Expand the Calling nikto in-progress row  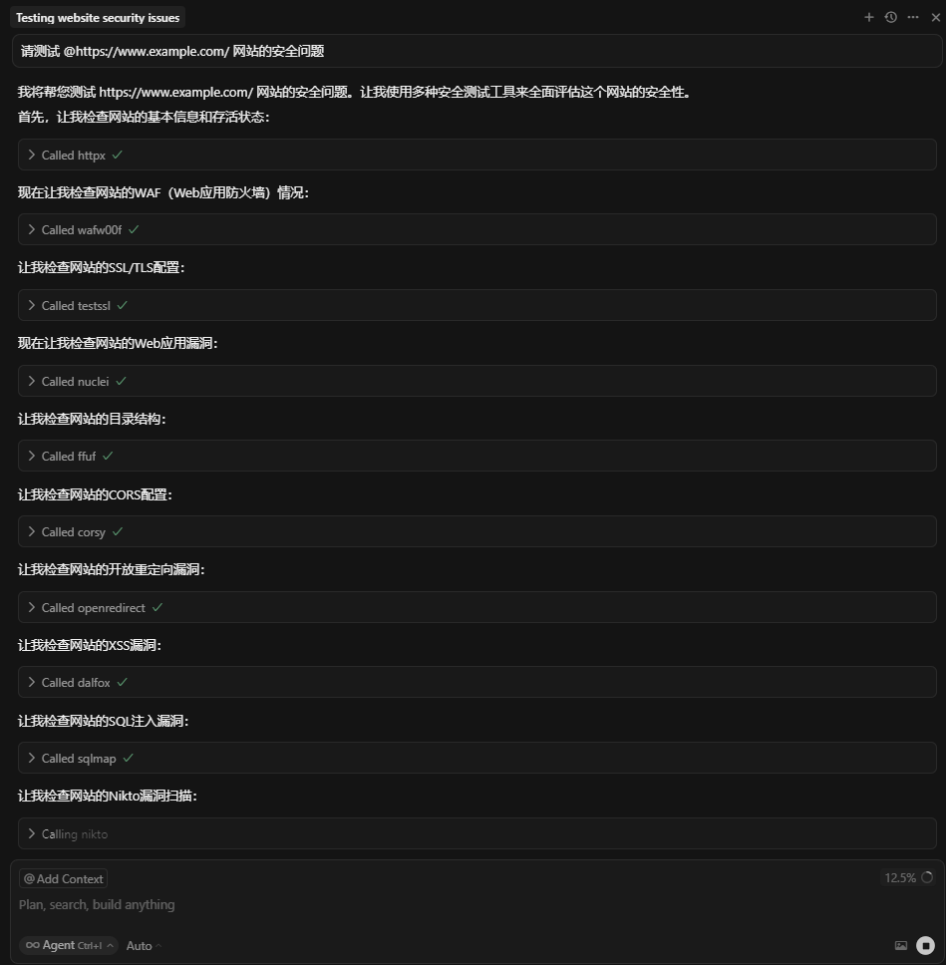[x=477, y=834]
